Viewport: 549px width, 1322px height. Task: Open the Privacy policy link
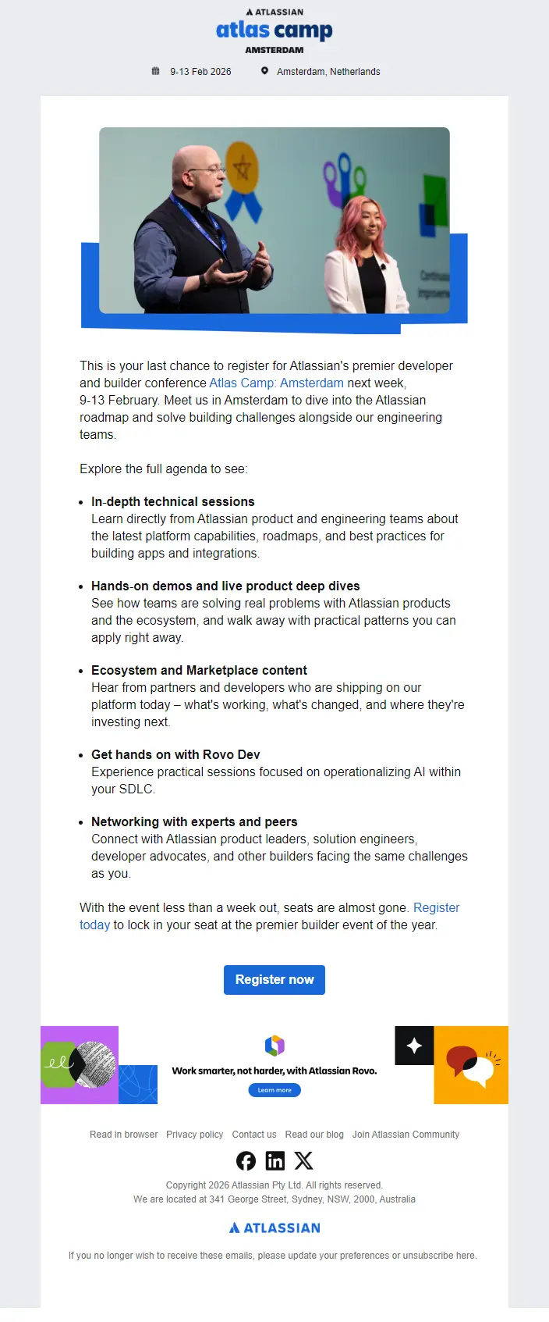(194, 1135)
